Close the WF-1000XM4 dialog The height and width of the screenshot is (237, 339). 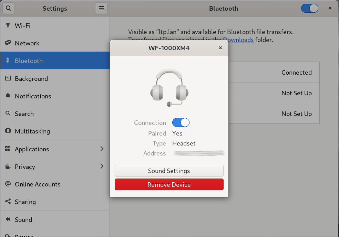(220, 48)
